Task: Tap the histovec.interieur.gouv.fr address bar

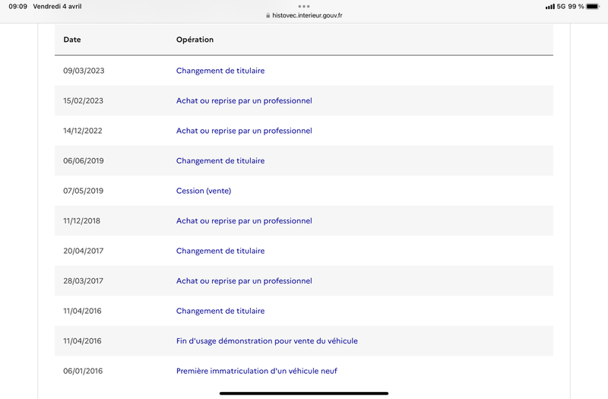Action: point(304,15)
